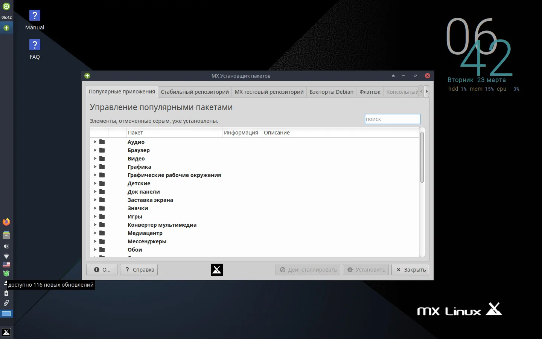Expand the Графика category
Image resolution: width=542 pixels, height=339 pixels.
pos(95,167)
